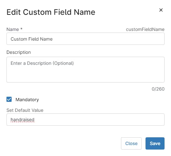Focus the Name input field

pos(85,39)
